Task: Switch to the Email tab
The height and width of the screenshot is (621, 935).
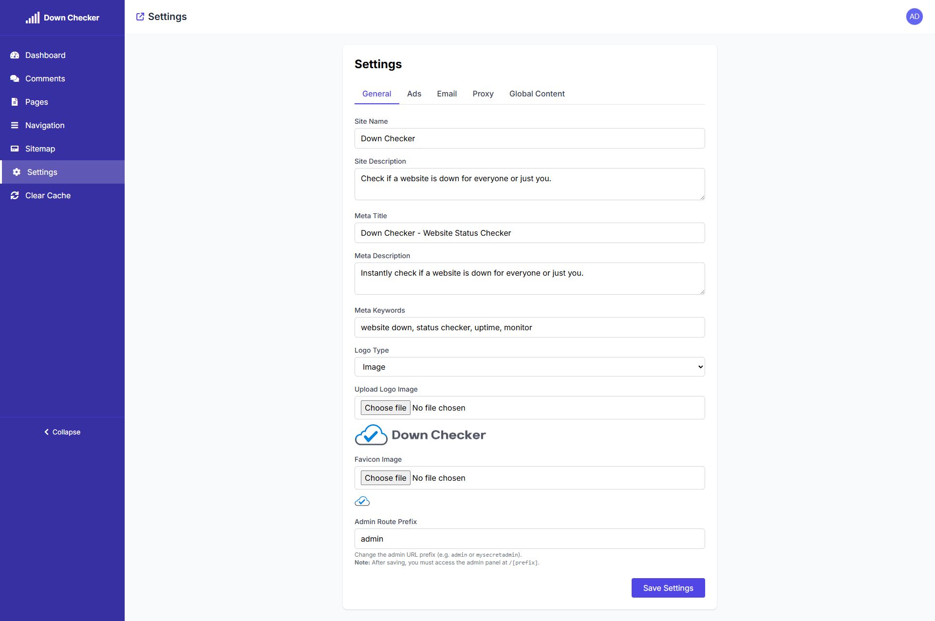Action: tap(447, 94)
